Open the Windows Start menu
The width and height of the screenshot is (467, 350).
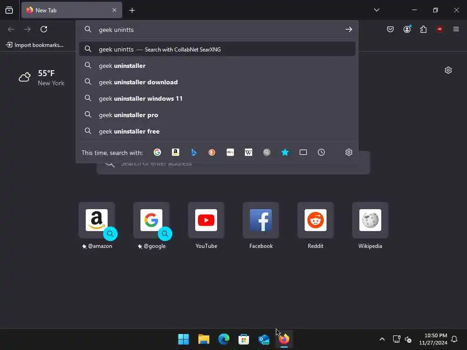click(x=183, y=339)
